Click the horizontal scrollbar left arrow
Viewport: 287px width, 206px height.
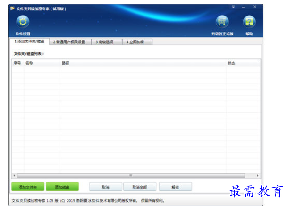pos(14,176)
